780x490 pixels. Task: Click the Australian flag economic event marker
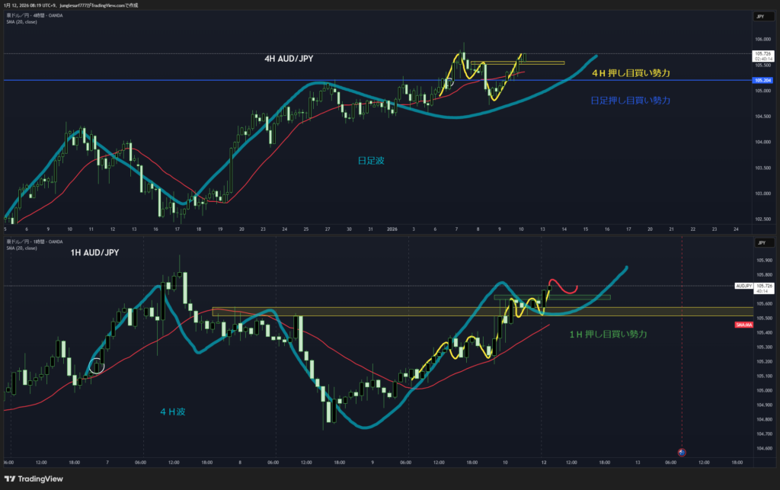coord(682,453)
